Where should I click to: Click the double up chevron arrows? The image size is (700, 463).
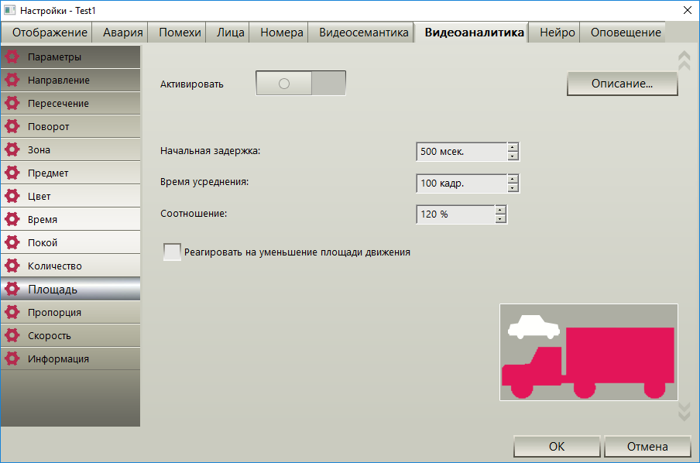pos(684,60)
